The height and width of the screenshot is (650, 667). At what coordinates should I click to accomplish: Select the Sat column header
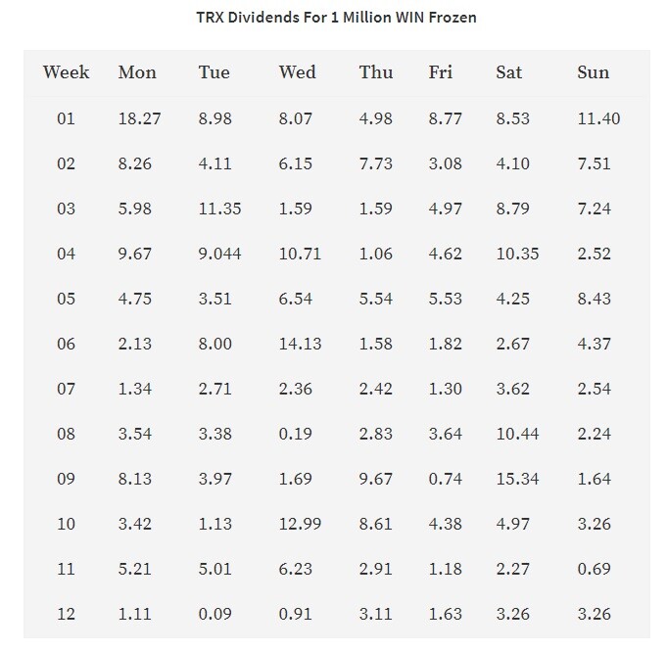508,71
